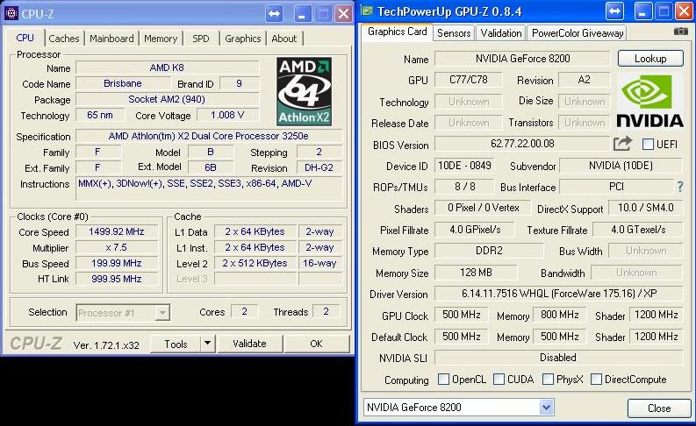Click the GPU Name field NVIDIA GeForce 8200
Viewport: 696px width, 426px height.
[522, 58]
